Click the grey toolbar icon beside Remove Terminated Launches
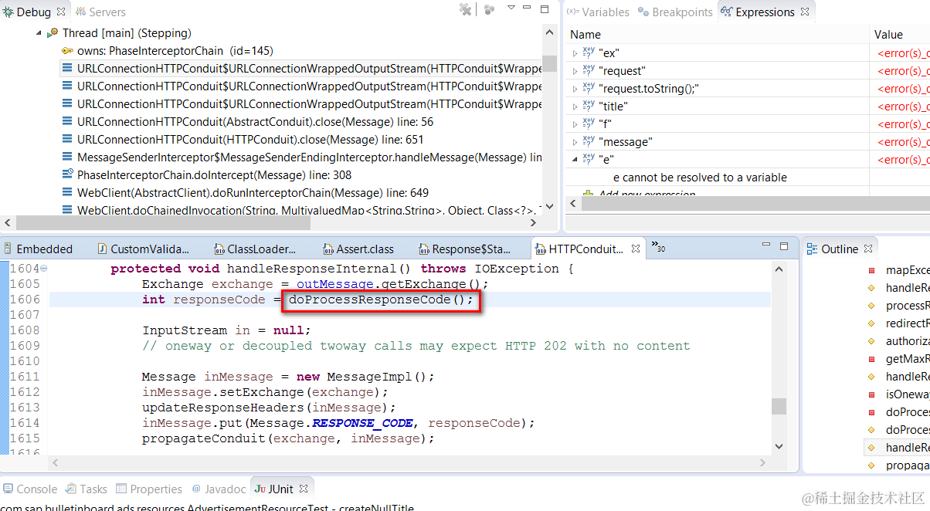 [x=490, y=9]
